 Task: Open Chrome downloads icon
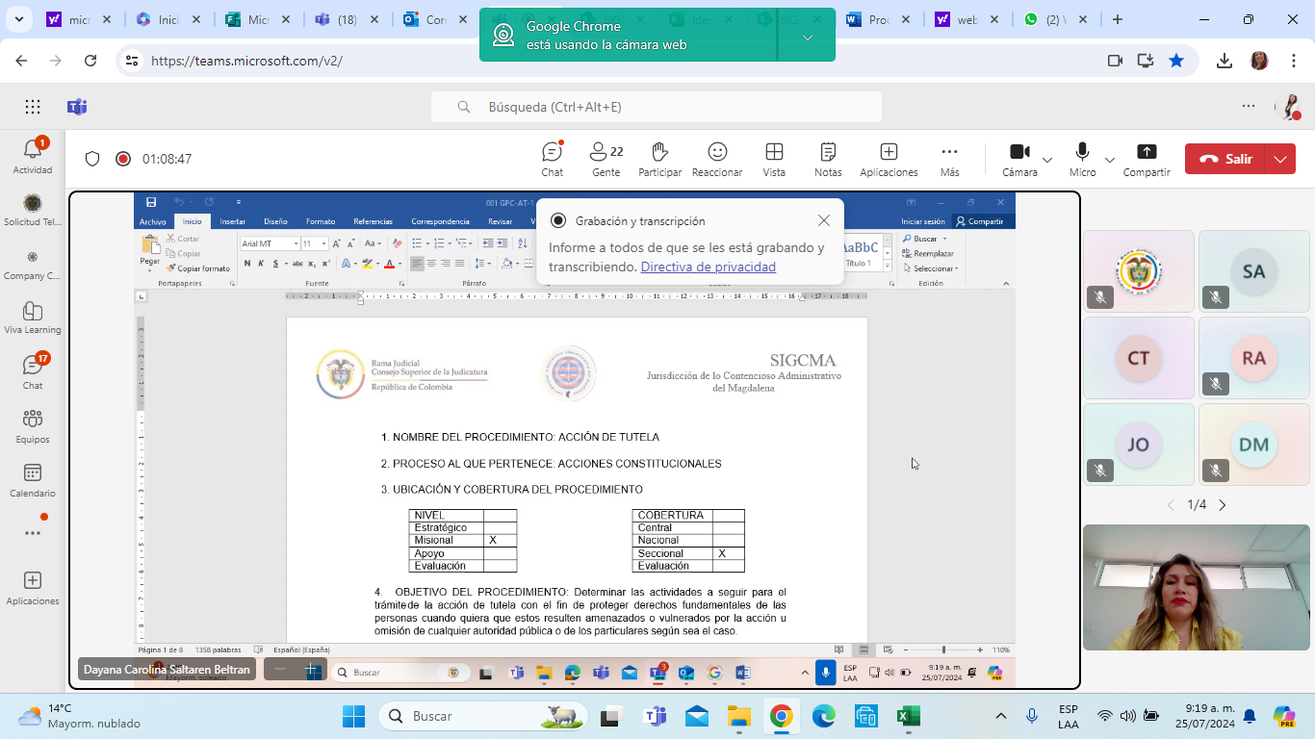pos(1225,61)
